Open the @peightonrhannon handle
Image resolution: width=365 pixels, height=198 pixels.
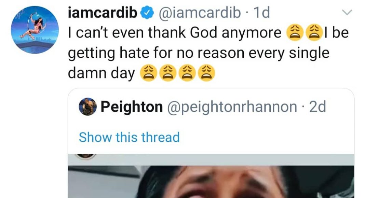(x=232, y=107)
